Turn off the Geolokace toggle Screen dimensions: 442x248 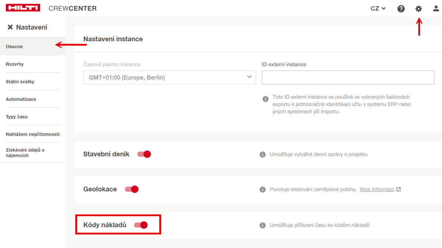coord(132,189)
